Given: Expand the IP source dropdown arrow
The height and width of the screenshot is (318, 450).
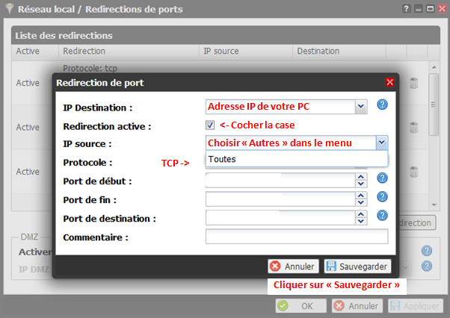Looking at the screenshot, I should [381, 143].
